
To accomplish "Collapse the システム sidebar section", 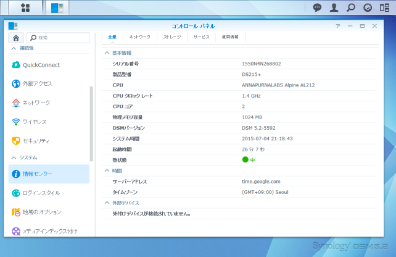I will [14, 158].
